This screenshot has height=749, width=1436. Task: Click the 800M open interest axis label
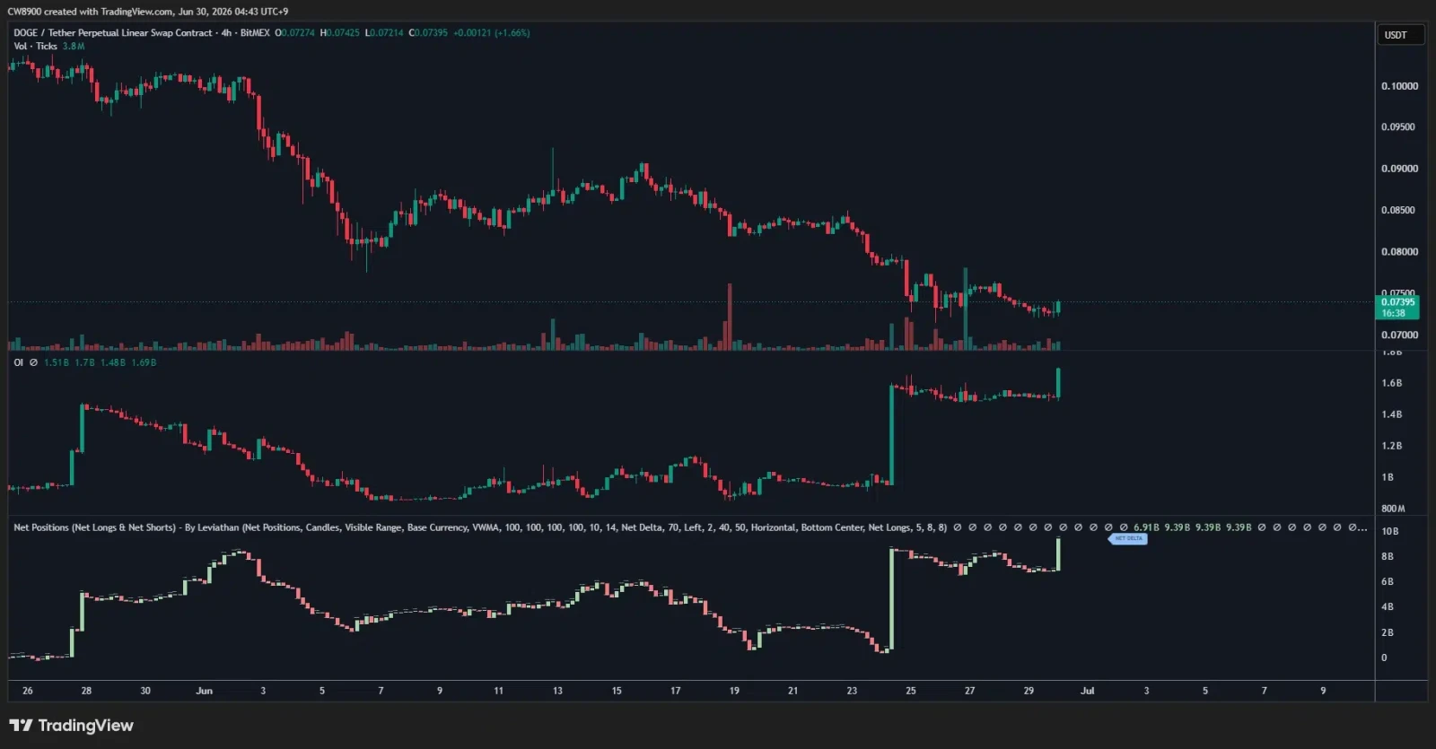[1393, 509]
